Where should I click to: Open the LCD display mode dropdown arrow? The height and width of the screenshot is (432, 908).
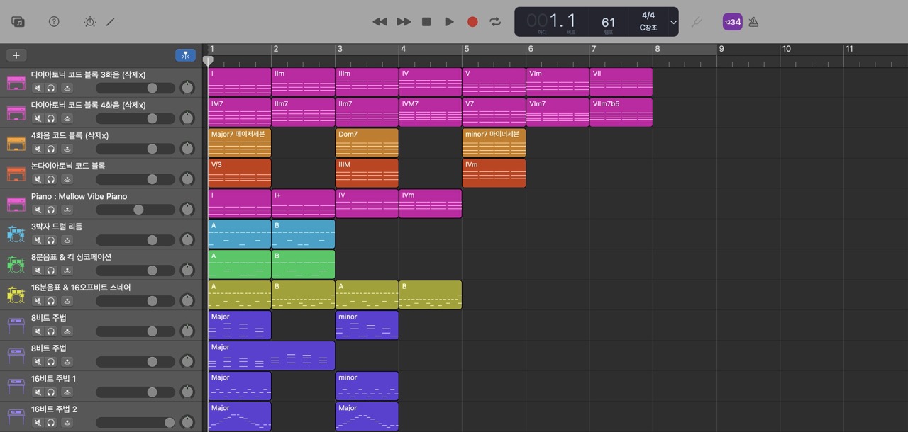[673, 22]
